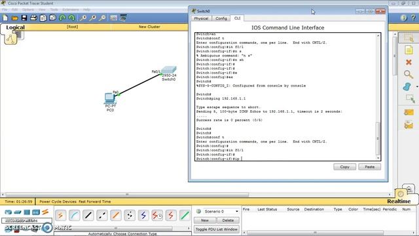Select the Routers device category icon
Screen dimensions: 419x236
[9, 212]
